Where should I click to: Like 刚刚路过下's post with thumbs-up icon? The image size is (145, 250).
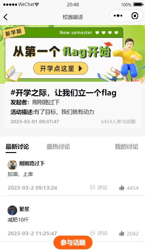pos(122,188)
